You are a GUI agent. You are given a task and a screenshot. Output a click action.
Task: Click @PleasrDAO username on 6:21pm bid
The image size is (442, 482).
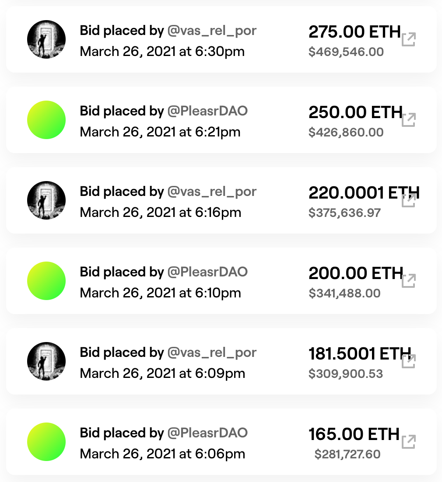pyautogui.click(x=207, y=111)
